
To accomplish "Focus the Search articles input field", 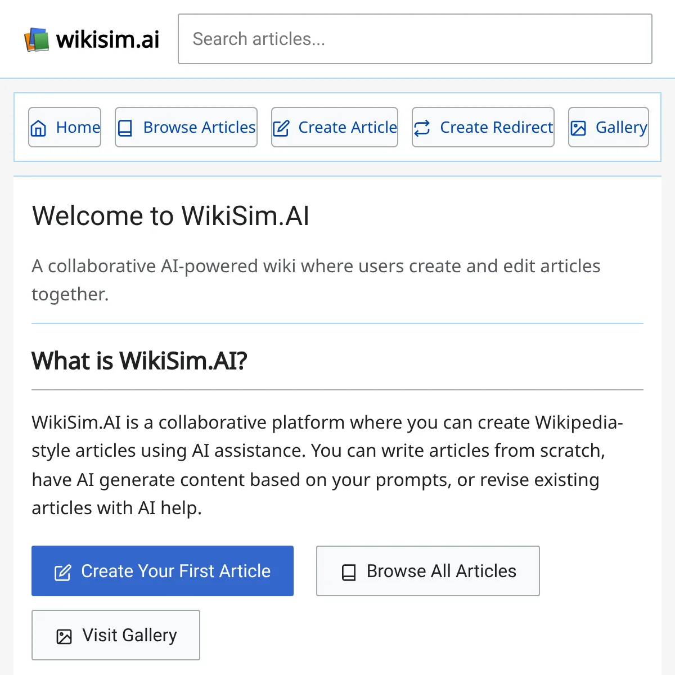I will (415, 39).
